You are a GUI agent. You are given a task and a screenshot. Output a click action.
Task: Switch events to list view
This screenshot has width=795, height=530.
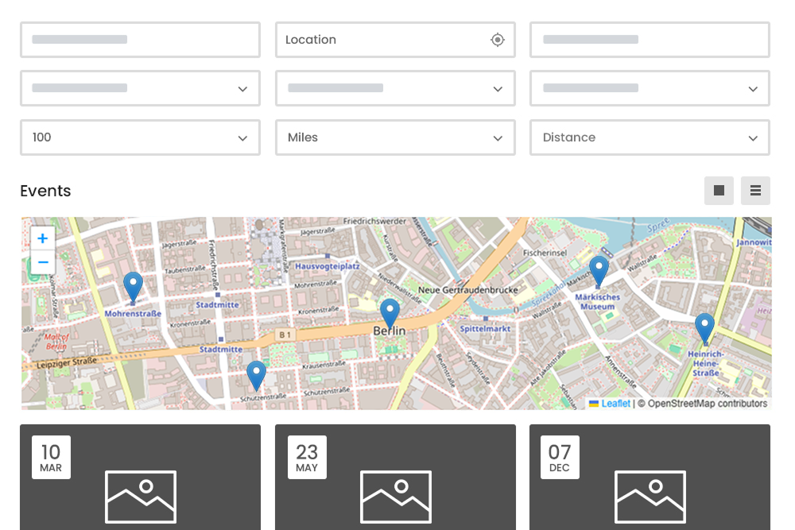pyautogui.click(x=755, y=191)
